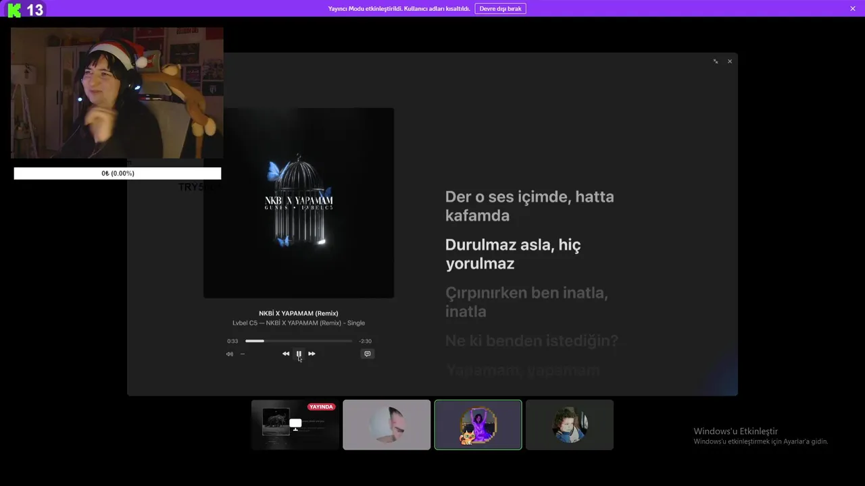
Task: Close the music player overlay
Action: (730, 61)
